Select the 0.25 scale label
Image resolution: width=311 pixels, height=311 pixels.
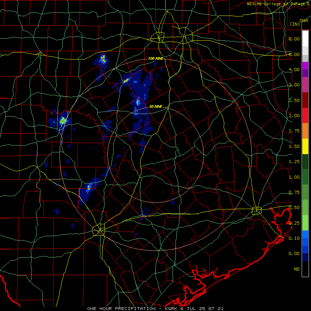point(294,223)
